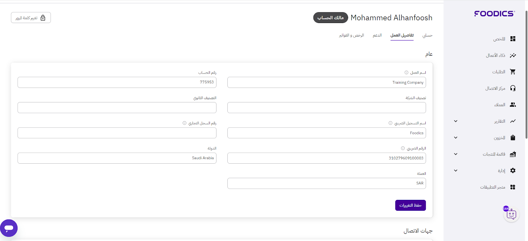
Task: Expand the menu list section chevron
Action: [456, 154]
